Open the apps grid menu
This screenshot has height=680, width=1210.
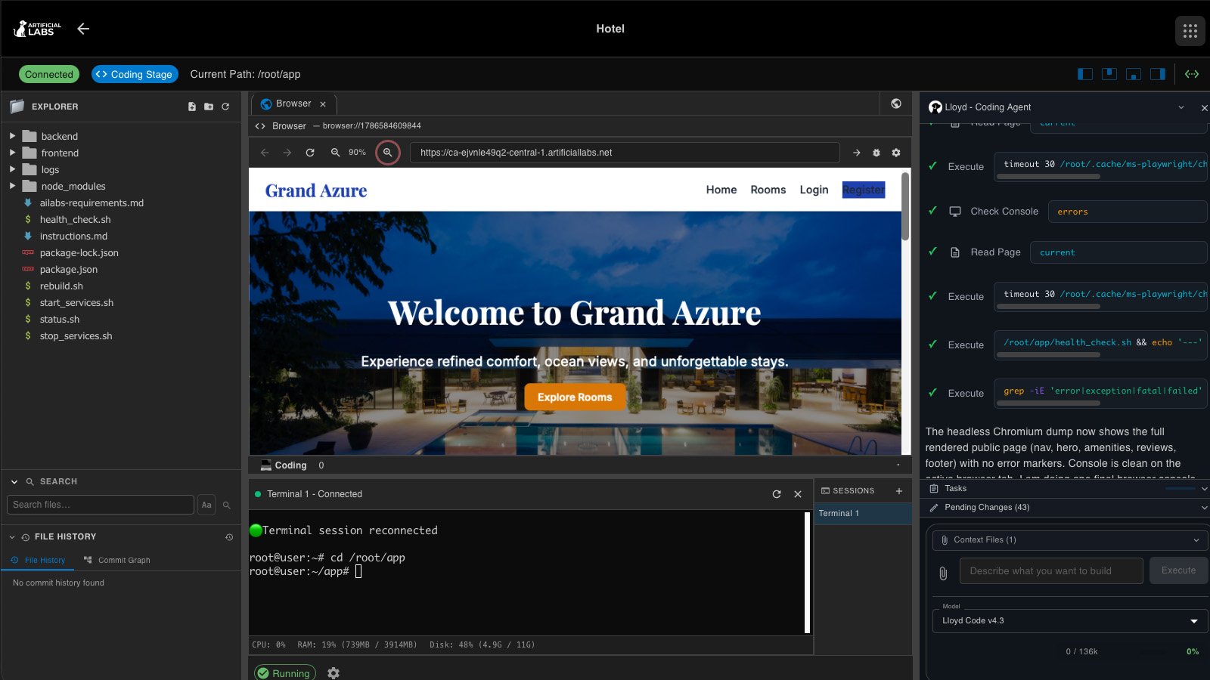pyautogui.click(x=1190, y=31)
